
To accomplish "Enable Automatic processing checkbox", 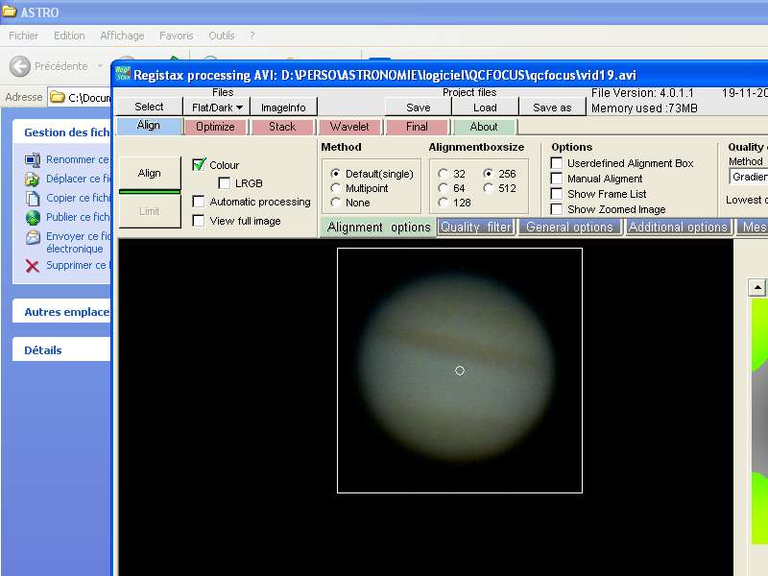I will (199, 202).
